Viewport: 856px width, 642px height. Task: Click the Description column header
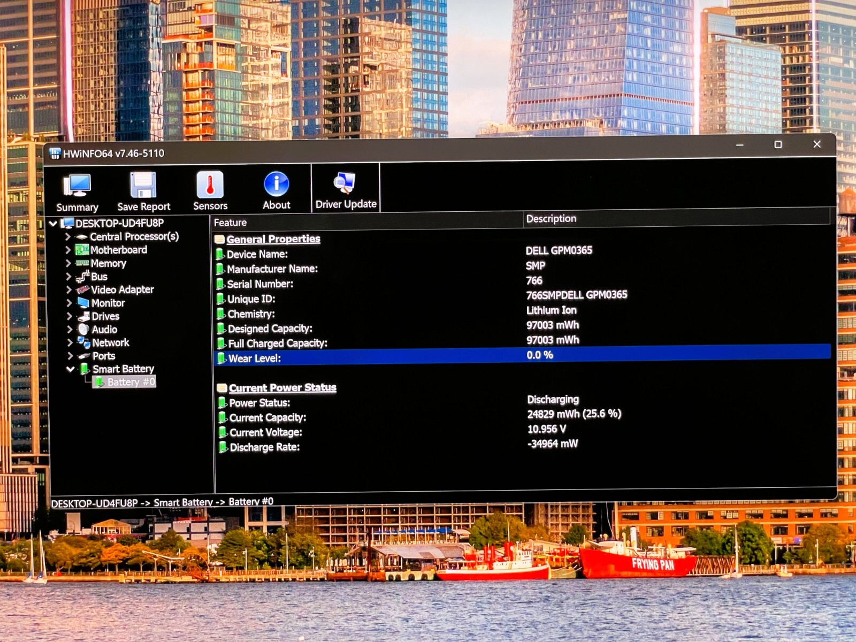tap(676, 218)
